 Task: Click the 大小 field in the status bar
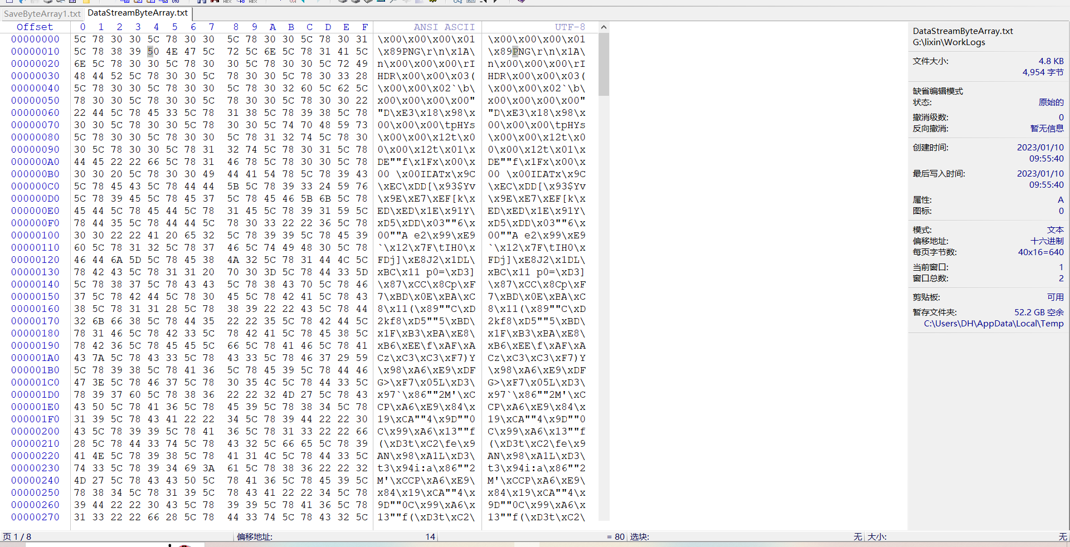click(877, 536)
